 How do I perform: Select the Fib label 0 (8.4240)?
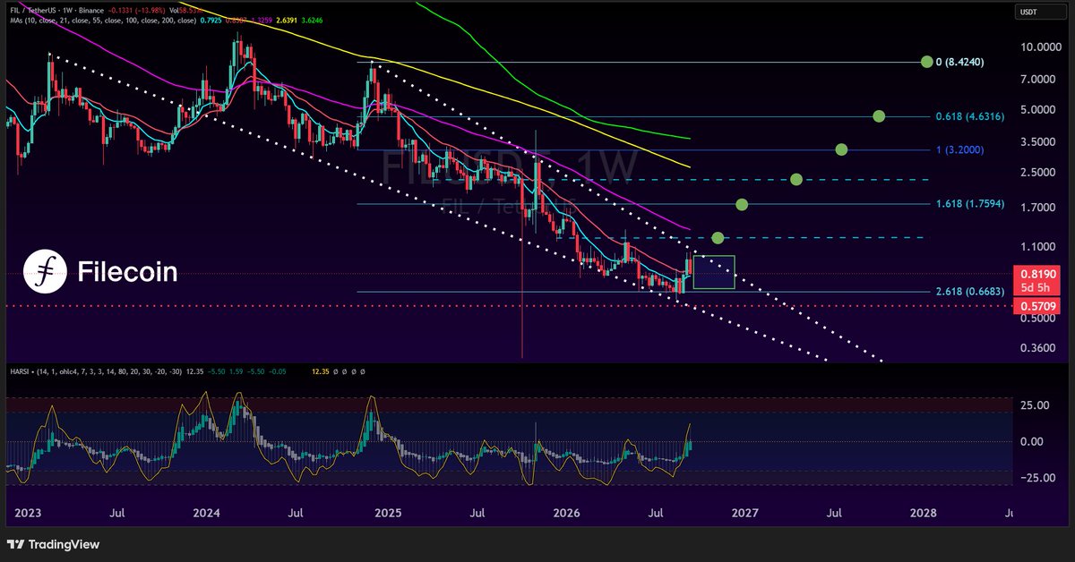(x=959, y=62)
